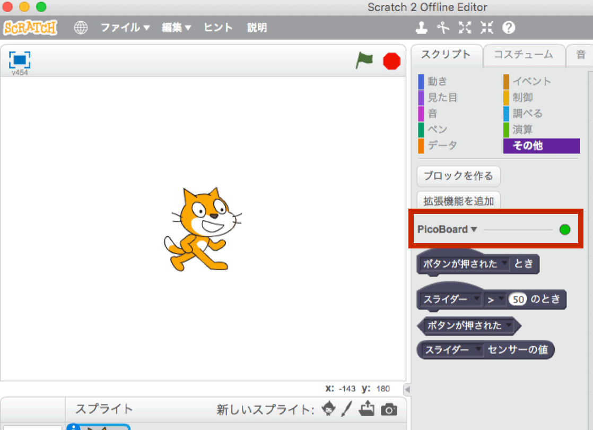Screen dimensions: 593x430
Task: Select the delete scissors tool
Action: point(443,28)
